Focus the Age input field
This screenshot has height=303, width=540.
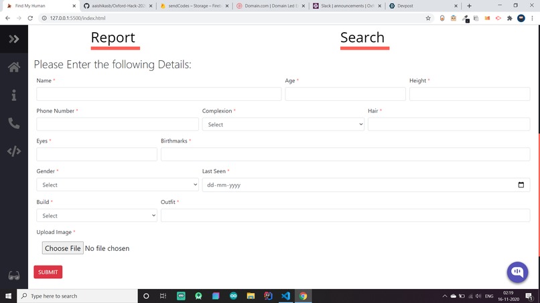345,94
